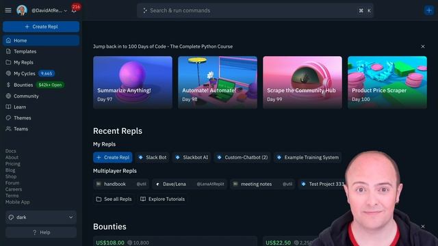This screenshot has height=246, width=438.
Task: Click Create Repl under My Repls
Action: [x=113, y=158]
